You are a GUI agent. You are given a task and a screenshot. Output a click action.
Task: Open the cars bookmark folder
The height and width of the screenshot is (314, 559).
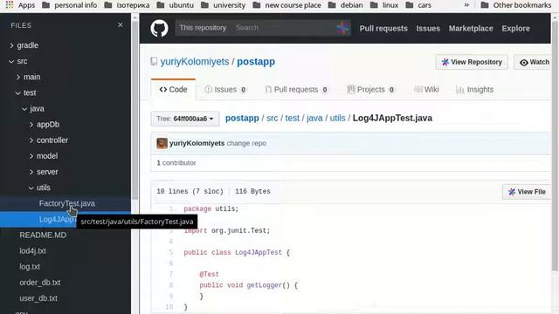point(418,5)
